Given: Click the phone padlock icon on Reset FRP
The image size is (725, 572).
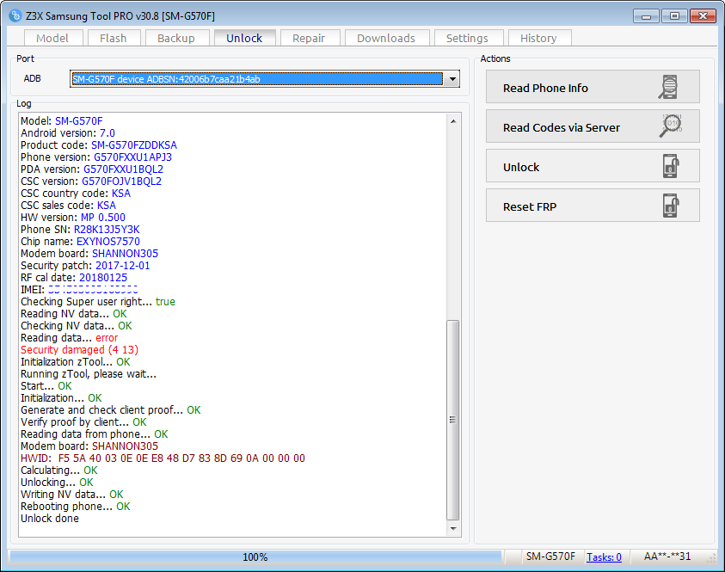Looking at the screenshot, I should (671, 206).
